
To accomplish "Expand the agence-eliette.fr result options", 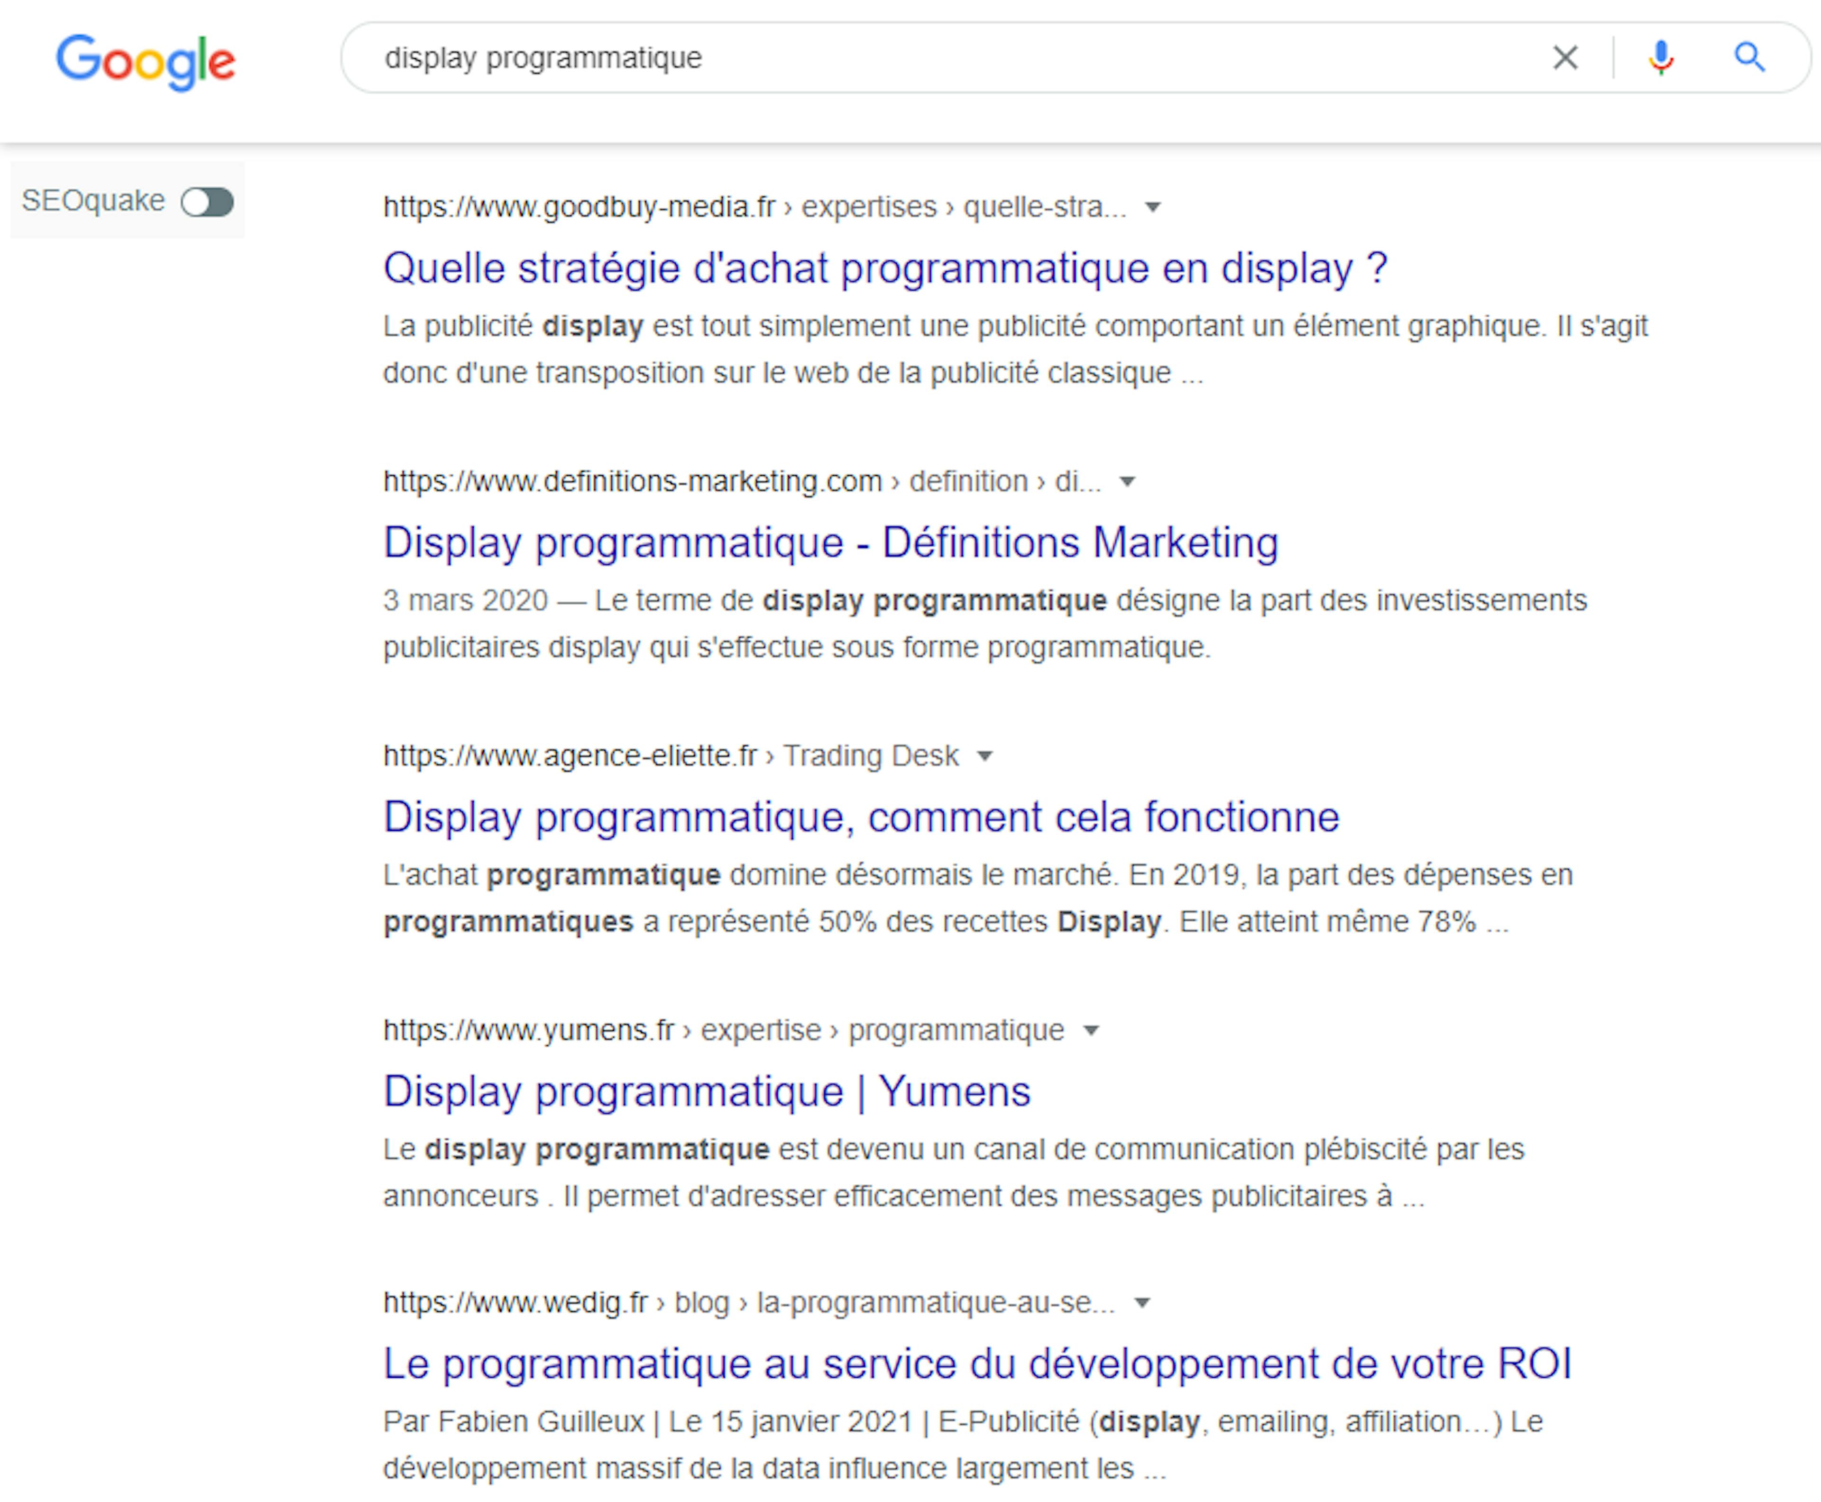I will pos(986,756).
